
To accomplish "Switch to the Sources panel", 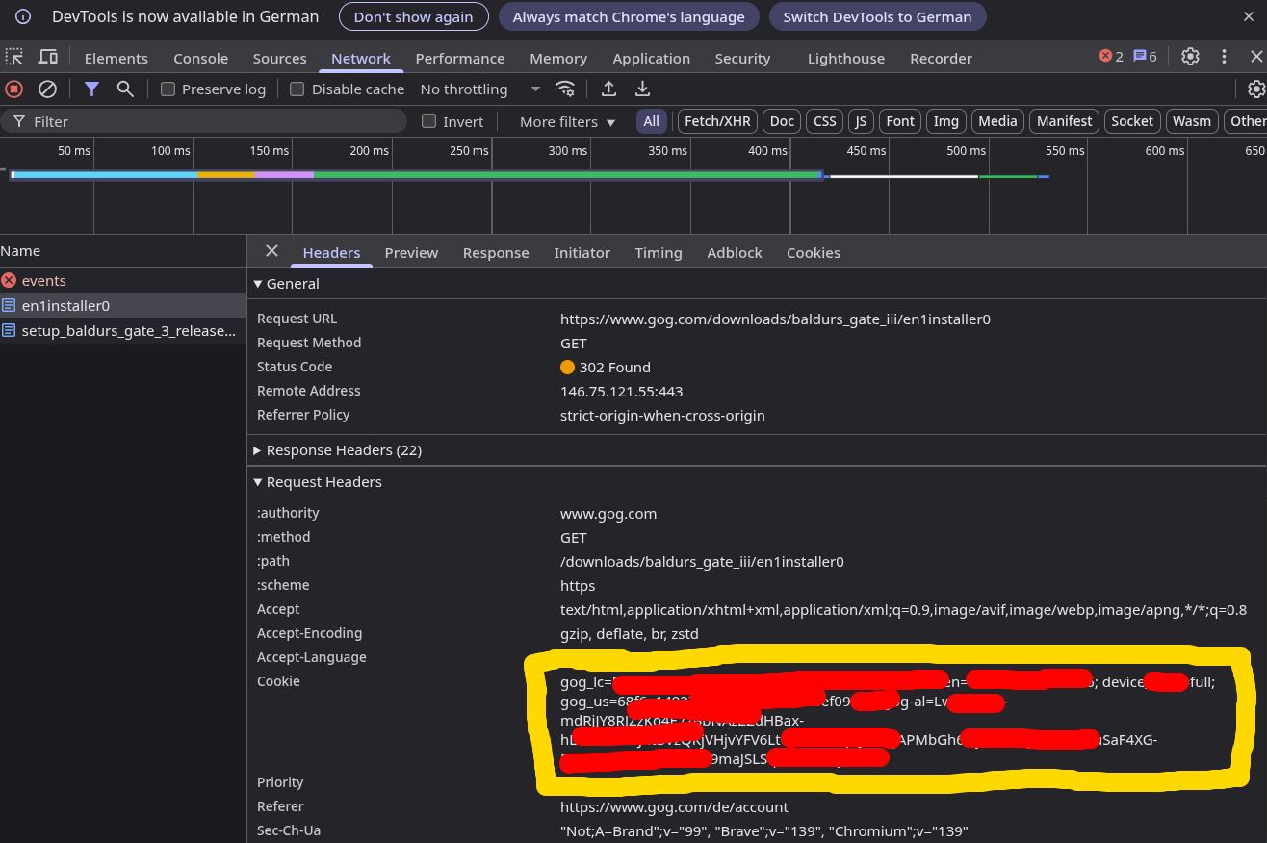I will [279, 58].
